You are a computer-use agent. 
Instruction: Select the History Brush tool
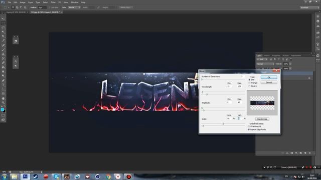pos(3,58)
